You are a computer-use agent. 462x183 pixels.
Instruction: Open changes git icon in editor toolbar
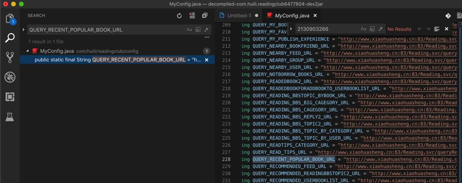click(x=448, y=16)
